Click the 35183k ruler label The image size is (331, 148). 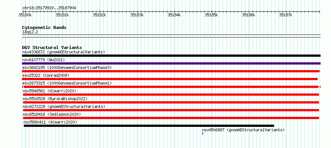[136, 15]
